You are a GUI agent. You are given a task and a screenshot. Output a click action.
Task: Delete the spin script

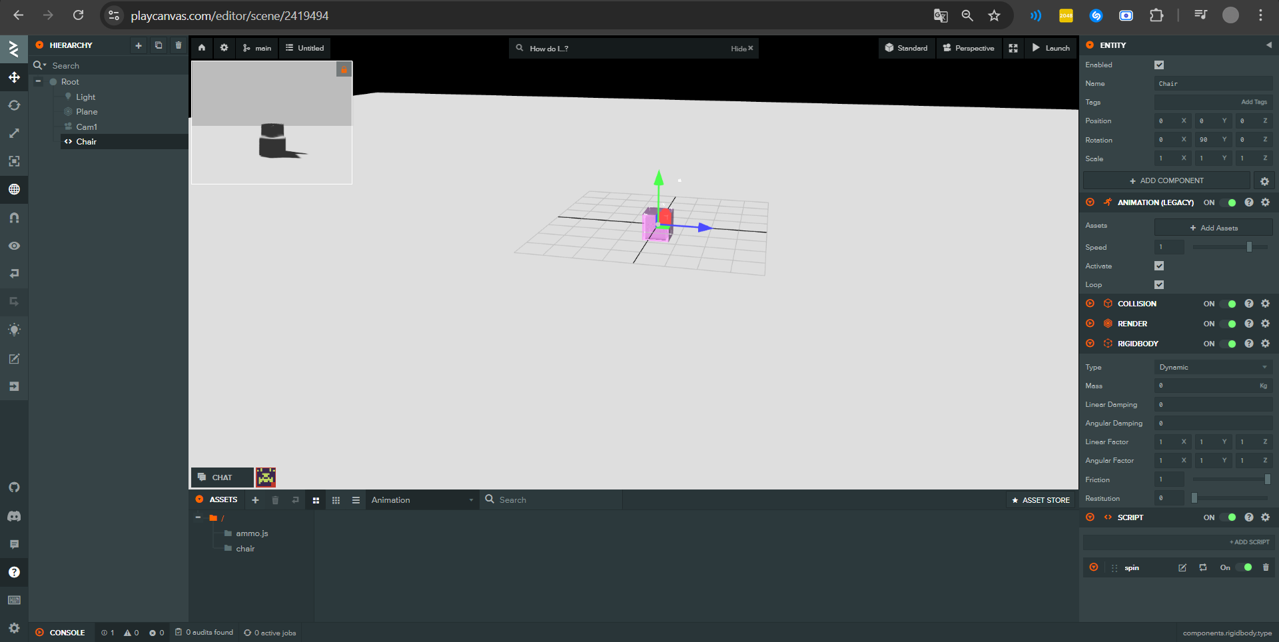click(x=1266, y=567)
